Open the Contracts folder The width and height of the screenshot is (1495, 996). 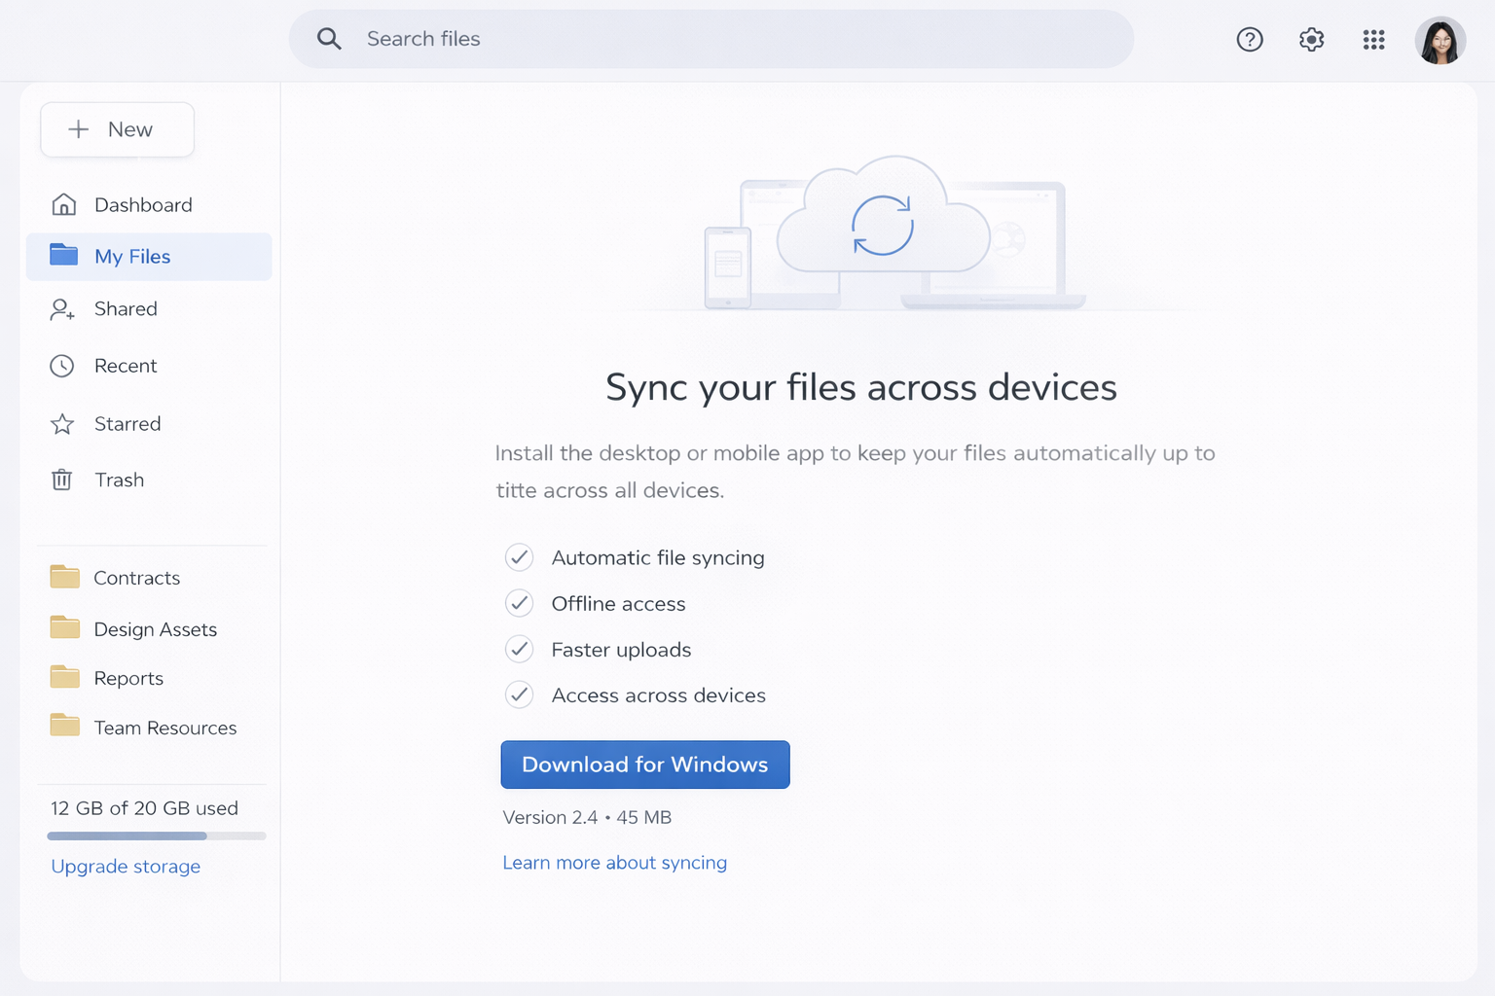pyautogui.click(x=136, y=578)
